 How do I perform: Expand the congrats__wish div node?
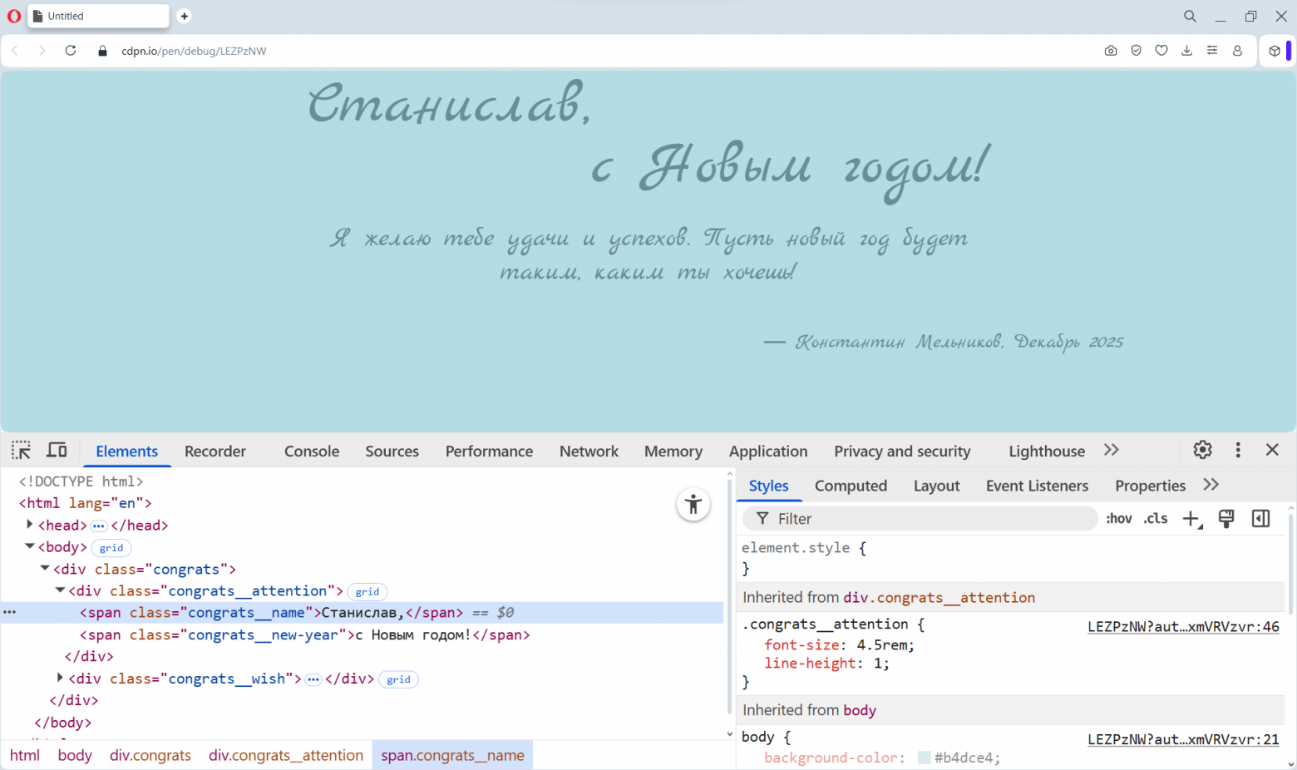tap(60, 679)
